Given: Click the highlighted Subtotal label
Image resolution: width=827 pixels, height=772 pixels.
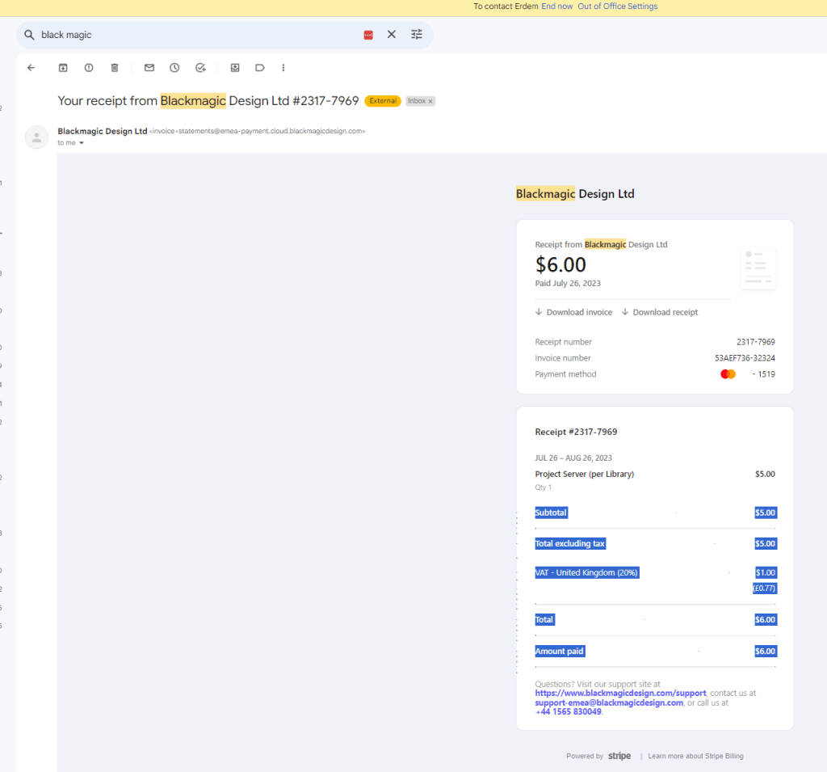Looking at the screenshot, I should 551,513.
